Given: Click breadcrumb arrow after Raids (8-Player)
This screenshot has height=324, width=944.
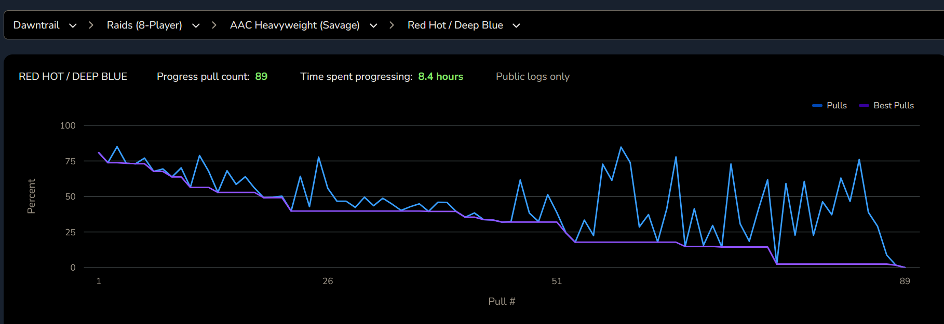Looking at the screenshot, I should click(214, 25).
